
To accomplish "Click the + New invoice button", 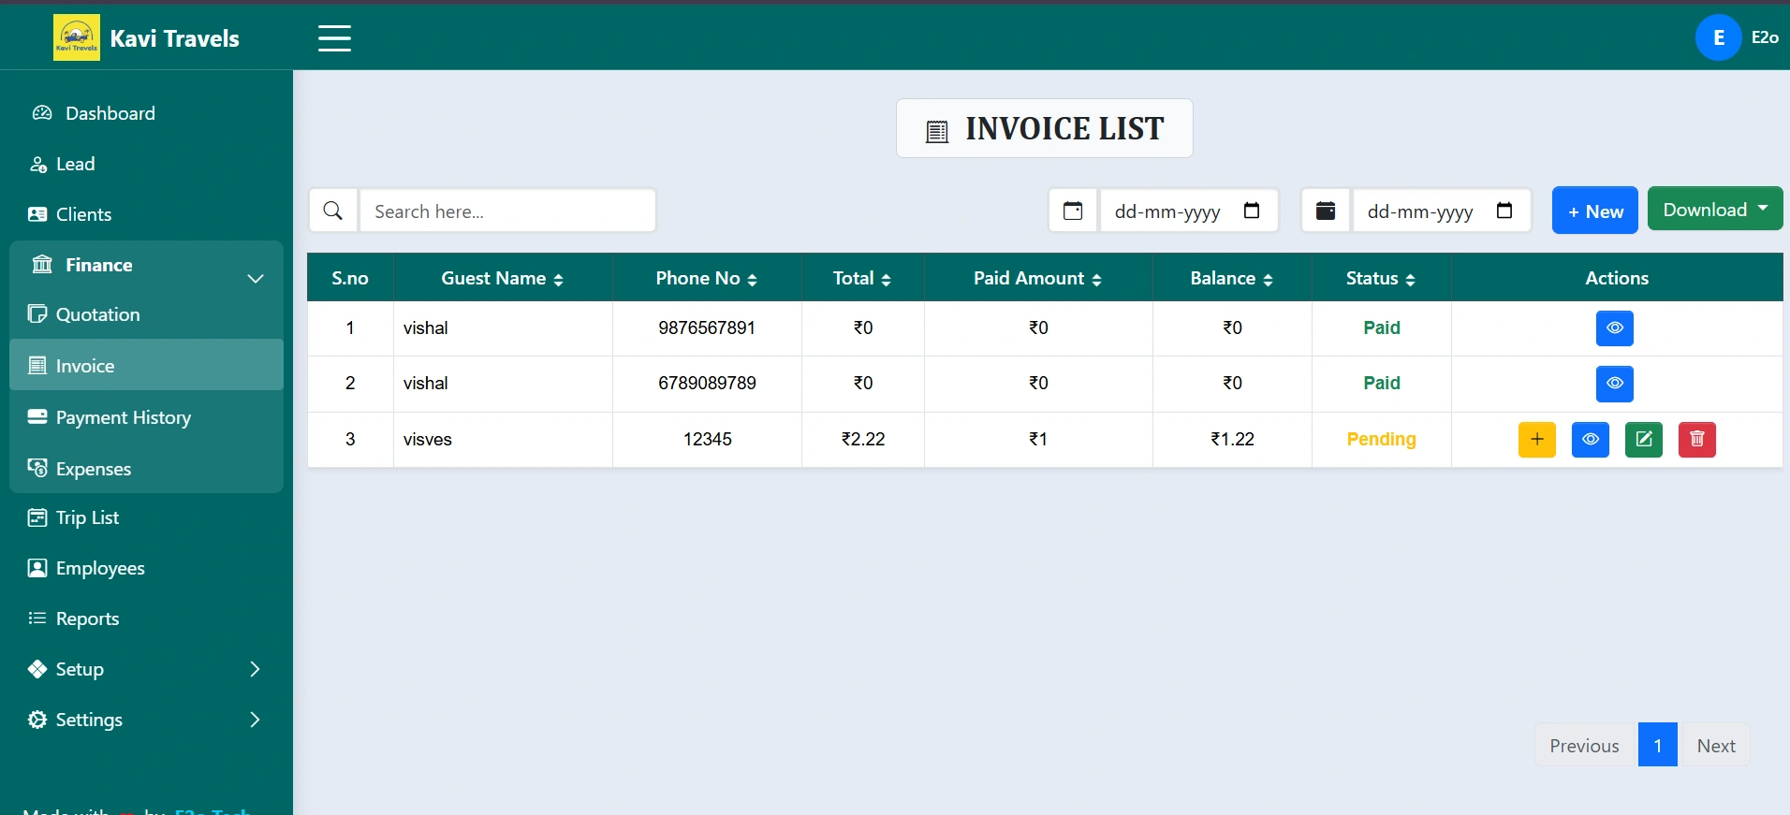I will (x=1594, y=211).
